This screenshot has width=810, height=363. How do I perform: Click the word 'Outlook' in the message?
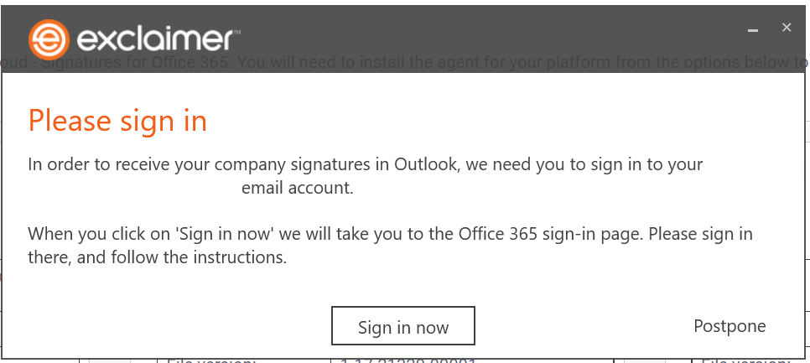click(x=425, y=164)
